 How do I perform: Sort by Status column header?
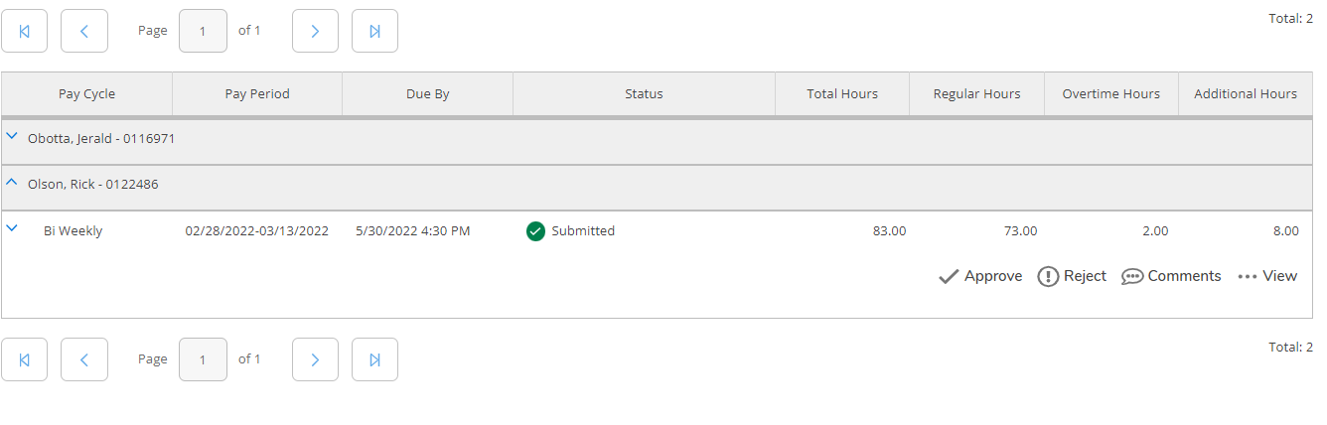pos(644,94)
